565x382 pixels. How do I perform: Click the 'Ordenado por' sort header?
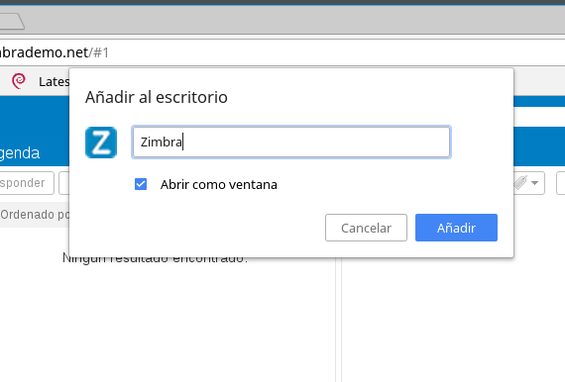tap(35, 215)
